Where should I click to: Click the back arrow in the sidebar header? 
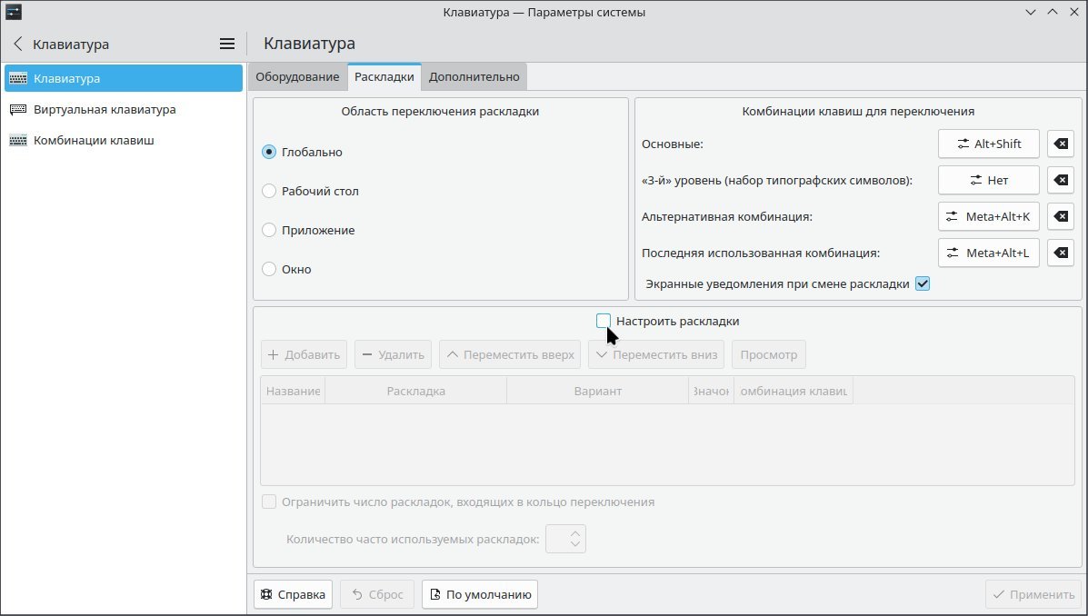click(17, 43)
